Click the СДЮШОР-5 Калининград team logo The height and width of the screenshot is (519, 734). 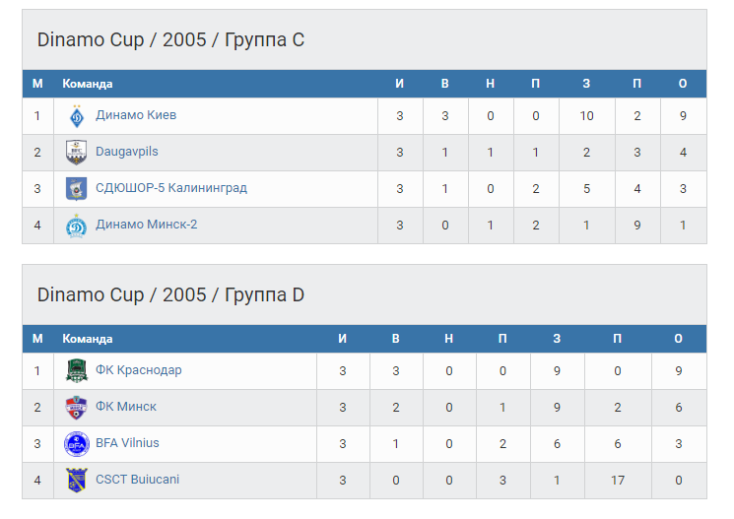pyautogui.click(x=76, y=189)
